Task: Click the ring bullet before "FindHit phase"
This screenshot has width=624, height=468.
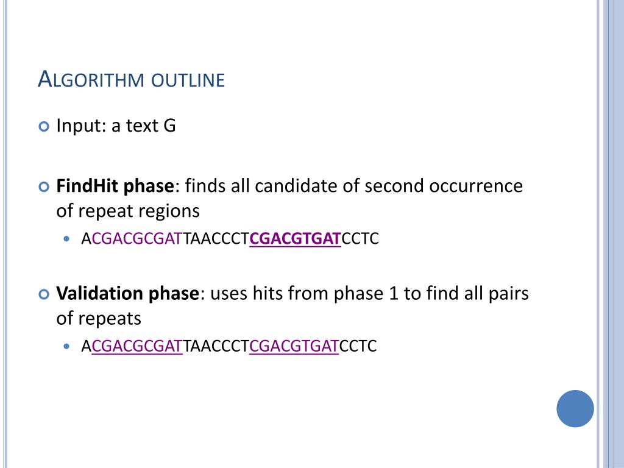Action: [x=43, y=186]
